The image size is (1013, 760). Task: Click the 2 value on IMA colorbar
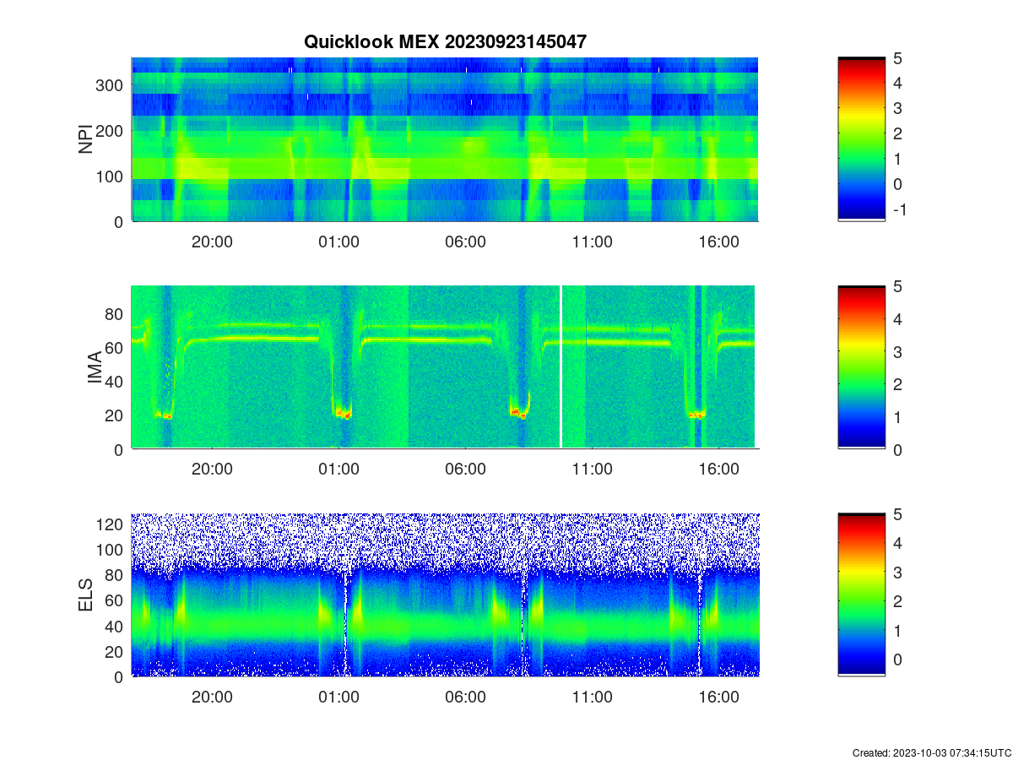(897, 384)
